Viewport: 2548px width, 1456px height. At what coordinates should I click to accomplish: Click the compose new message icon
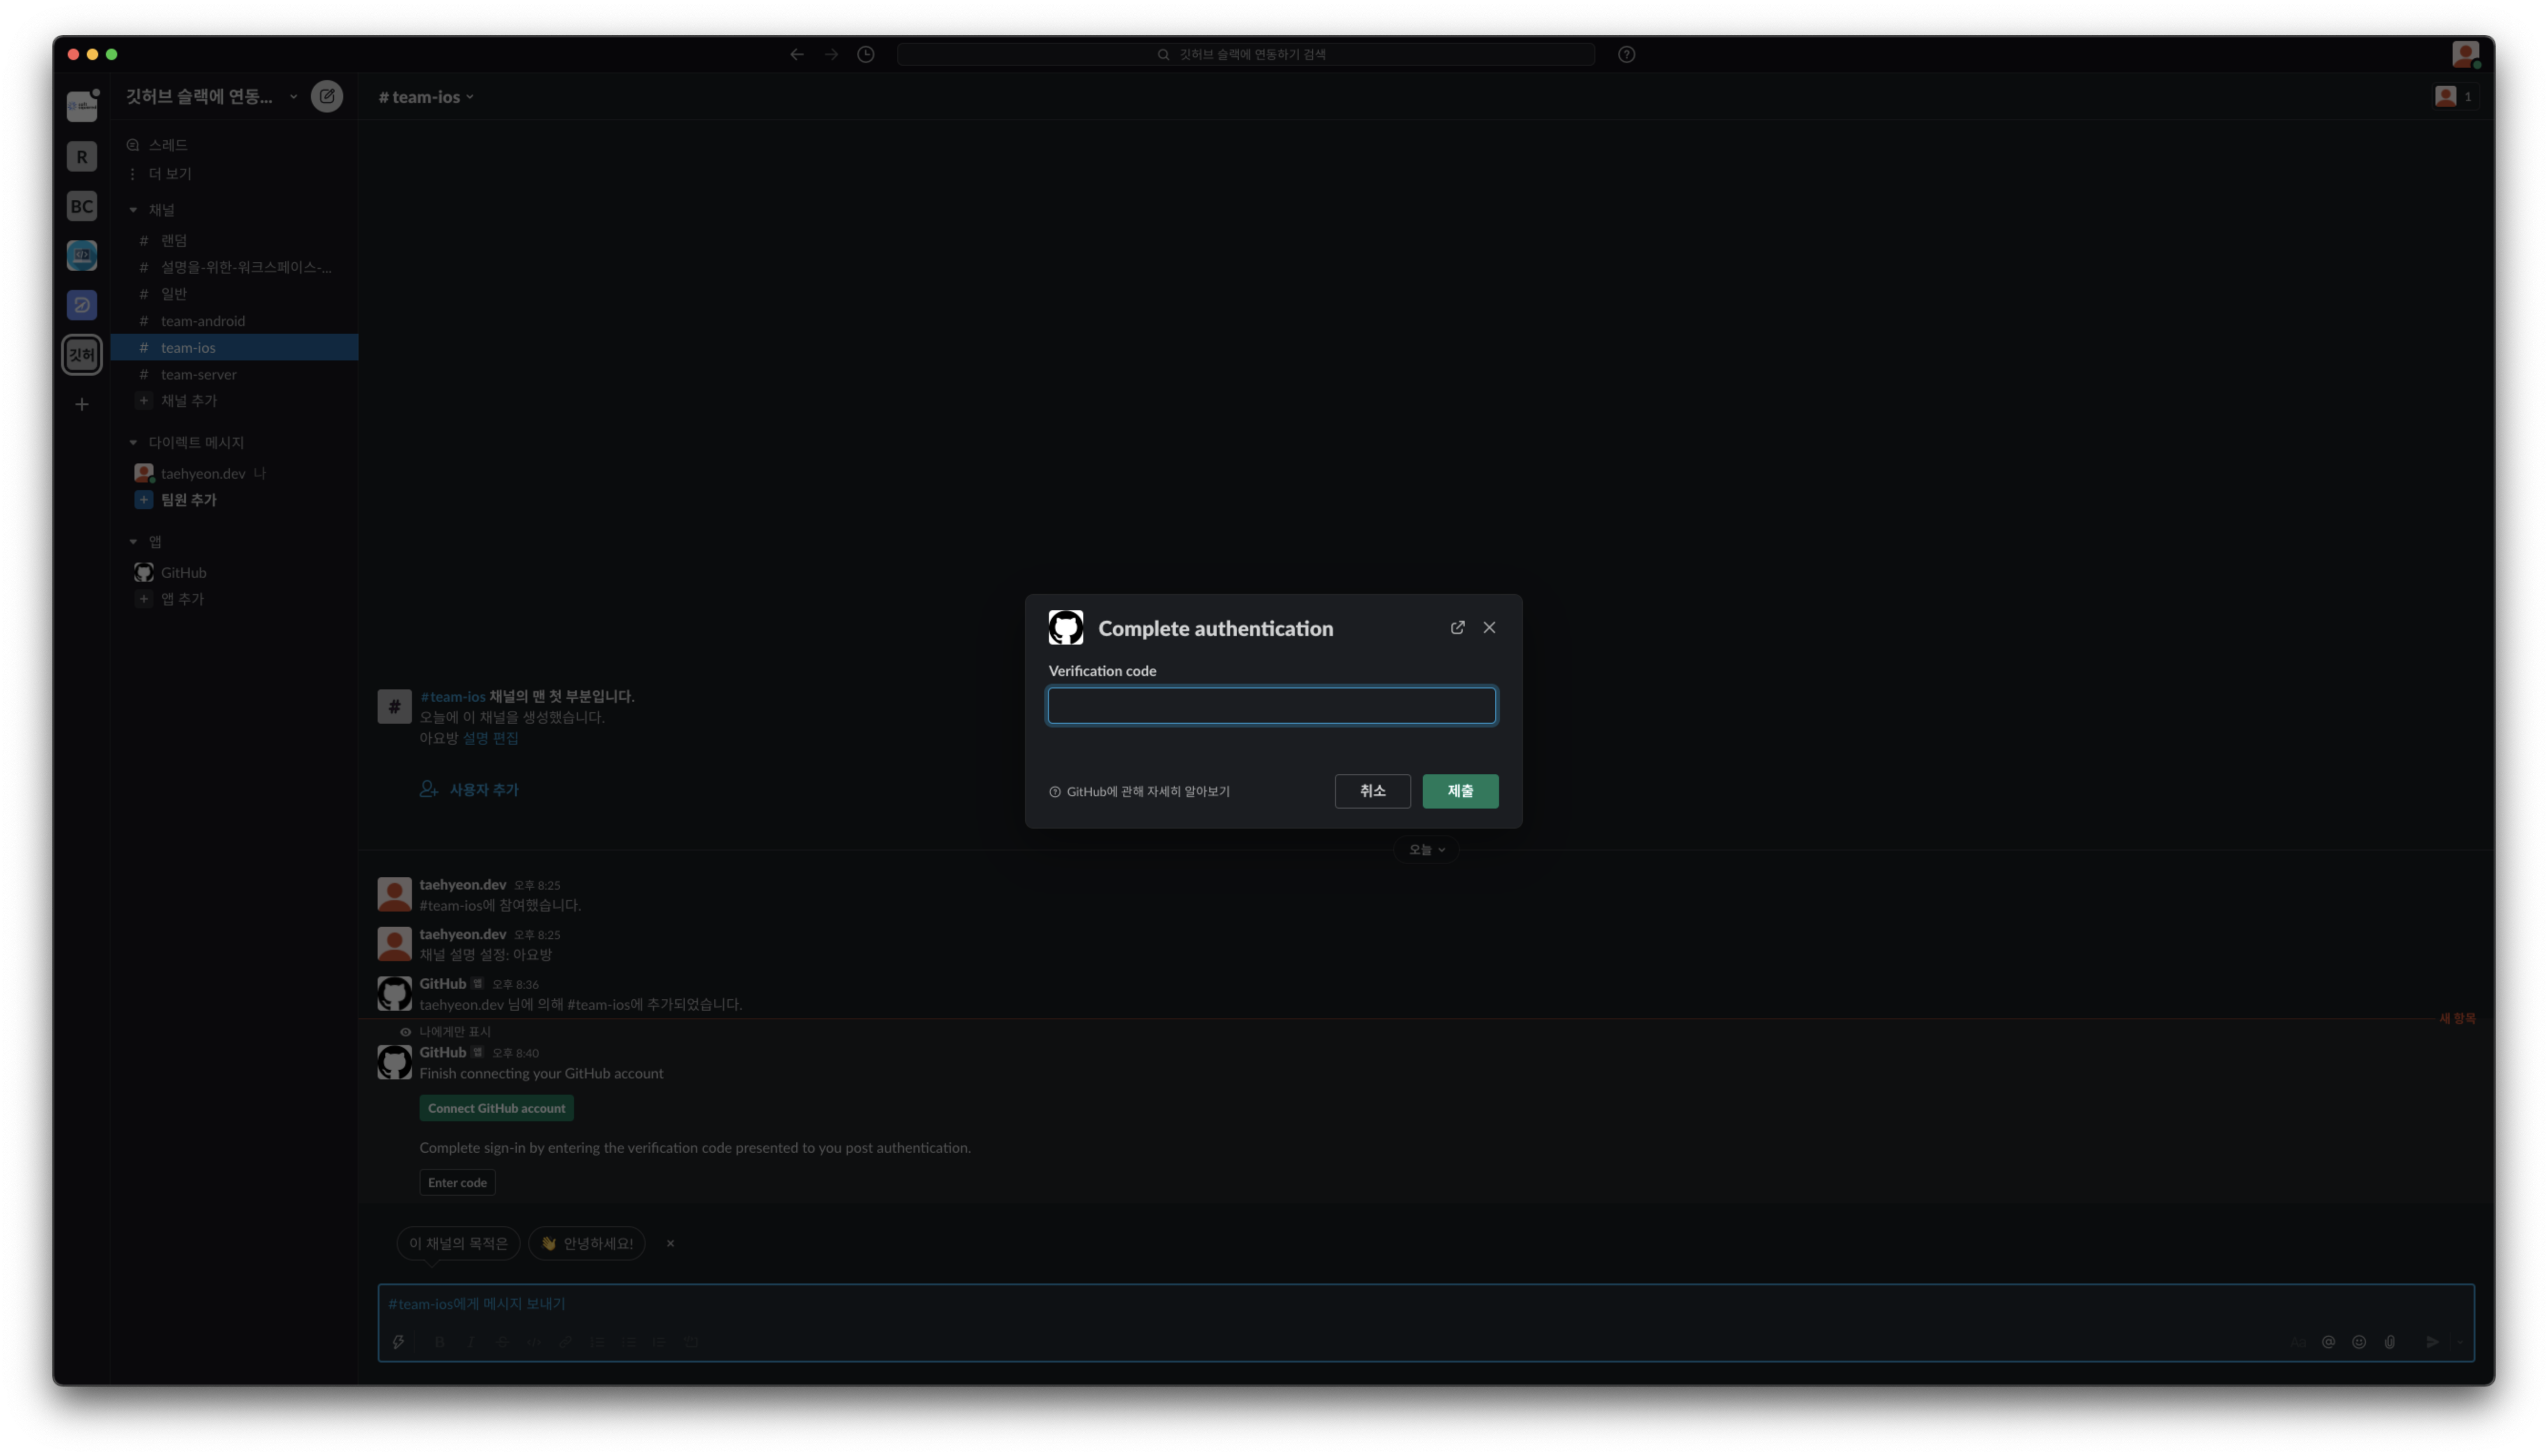327,96
